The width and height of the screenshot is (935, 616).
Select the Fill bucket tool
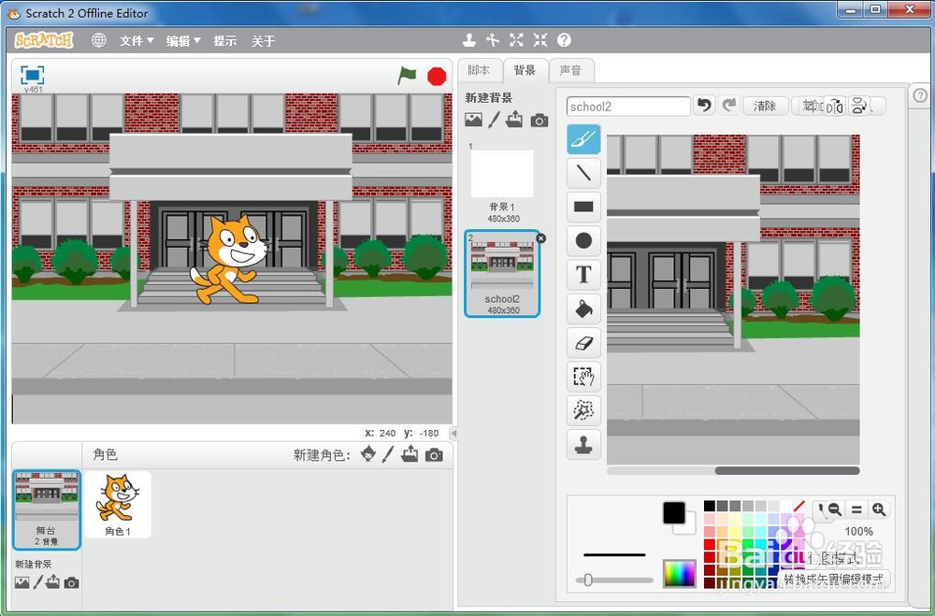click(583, 308)
